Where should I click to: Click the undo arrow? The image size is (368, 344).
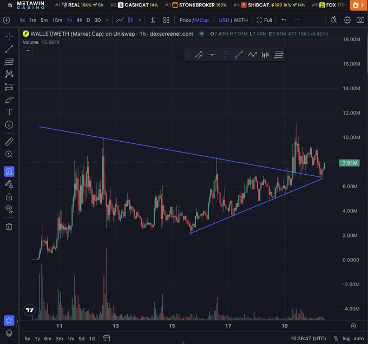tap(284, 20)
